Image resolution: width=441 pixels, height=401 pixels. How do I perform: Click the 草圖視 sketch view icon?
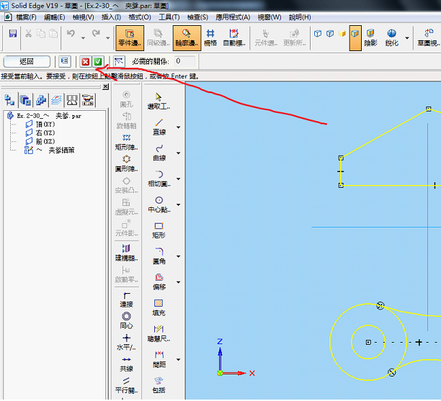coord(429,38)
